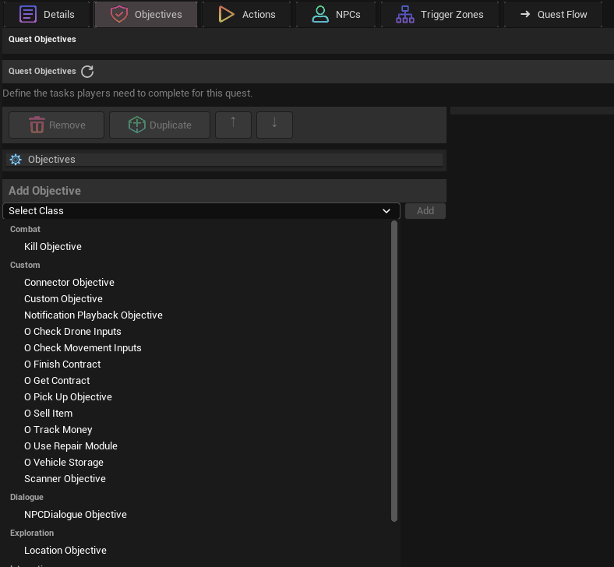Viewport: 614px width, 567px height.
Task: Switch to the Objectives tab
Action: pos(146,15)
